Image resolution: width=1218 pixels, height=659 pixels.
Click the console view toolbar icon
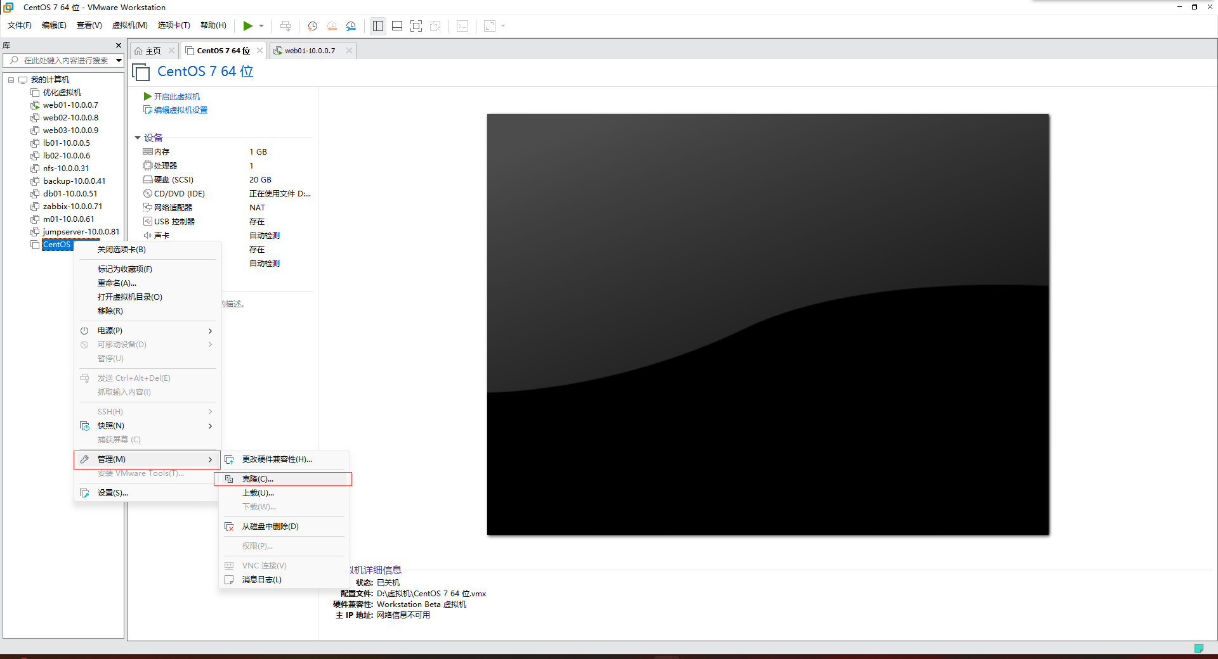click(x=463, y=26)
